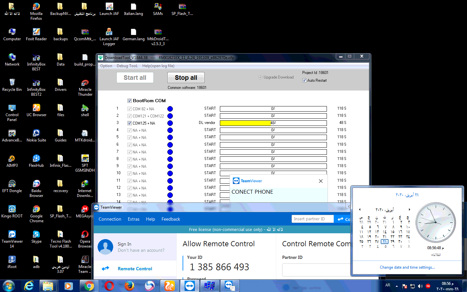This screenshot has width=467, height=292.
Task: Click Partner ID input box
Action: (316, 270)
